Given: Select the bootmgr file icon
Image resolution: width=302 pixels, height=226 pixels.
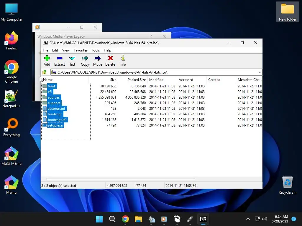Looking at the screenshot, I should click(x=45, y=114).
